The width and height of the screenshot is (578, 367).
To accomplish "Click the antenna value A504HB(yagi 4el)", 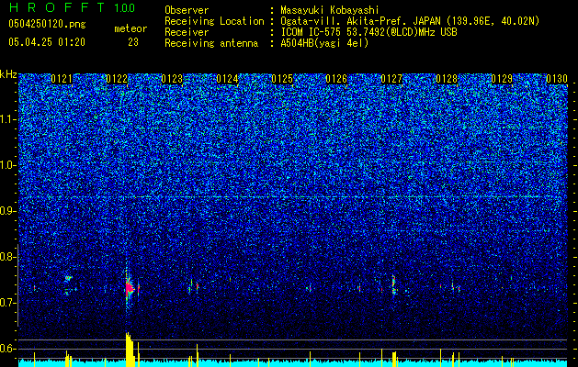I will click(324, 43).
